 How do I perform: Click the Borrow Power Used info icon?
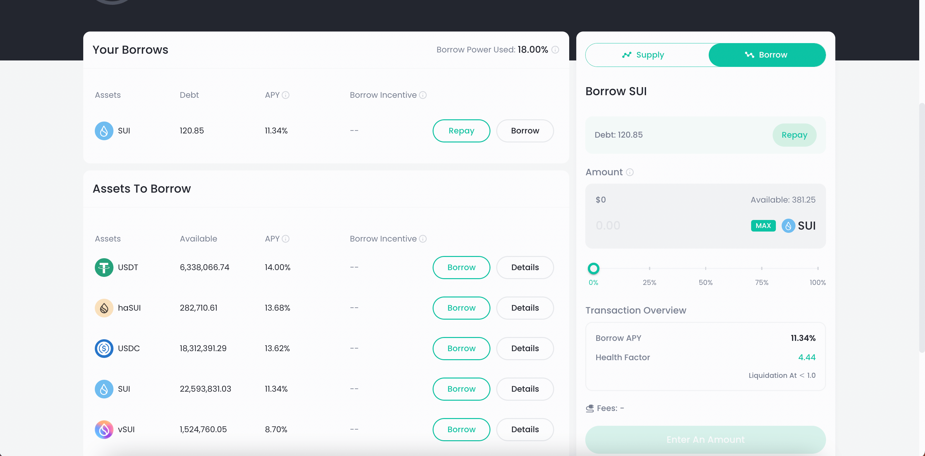point(555,50)
